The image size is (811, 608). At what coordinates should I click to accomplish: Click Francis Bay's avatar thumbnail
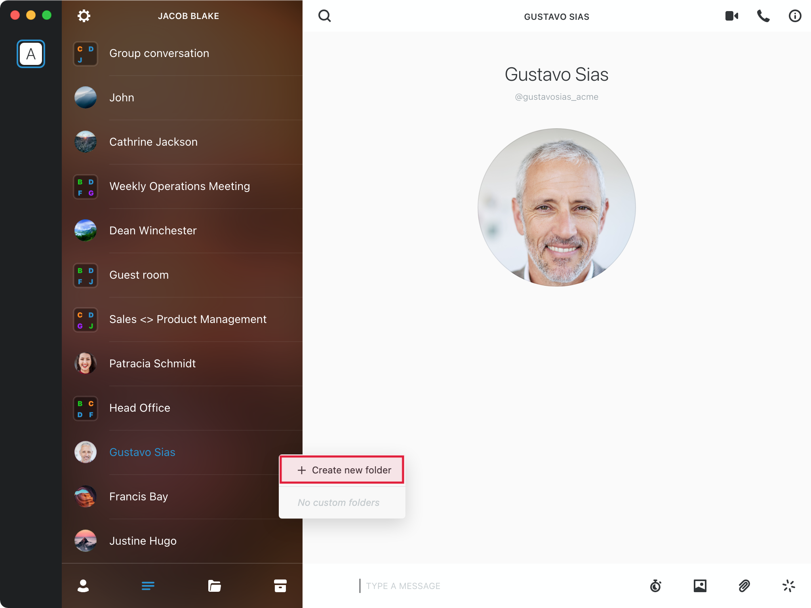click(86, 496)
